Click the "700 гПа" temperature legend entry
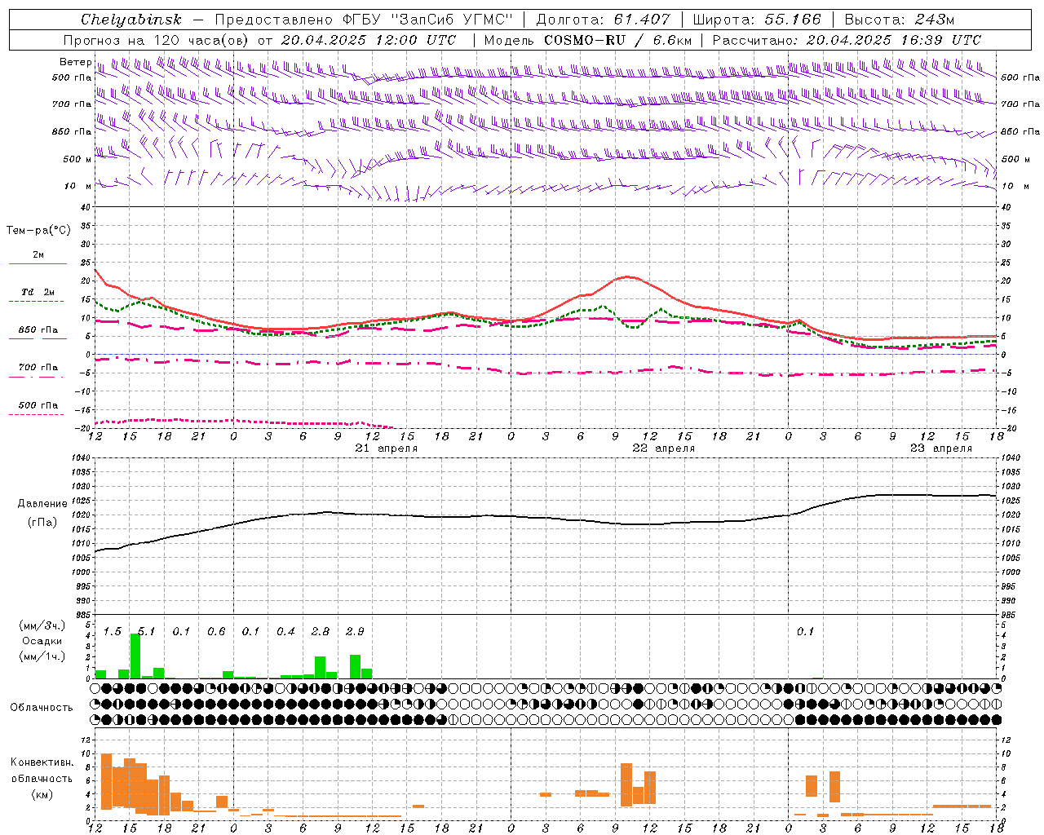The width and height of the screenshot is (1044, 835). (38, 368)
